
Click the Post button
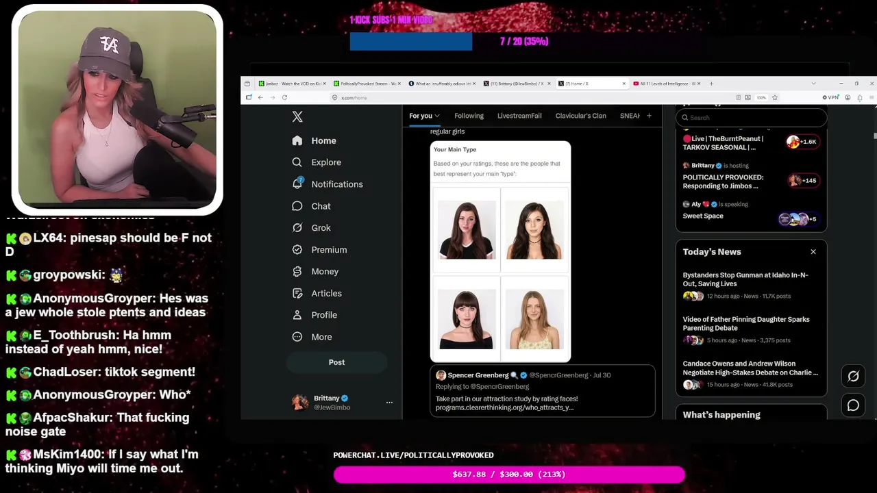tap(336, 362)
